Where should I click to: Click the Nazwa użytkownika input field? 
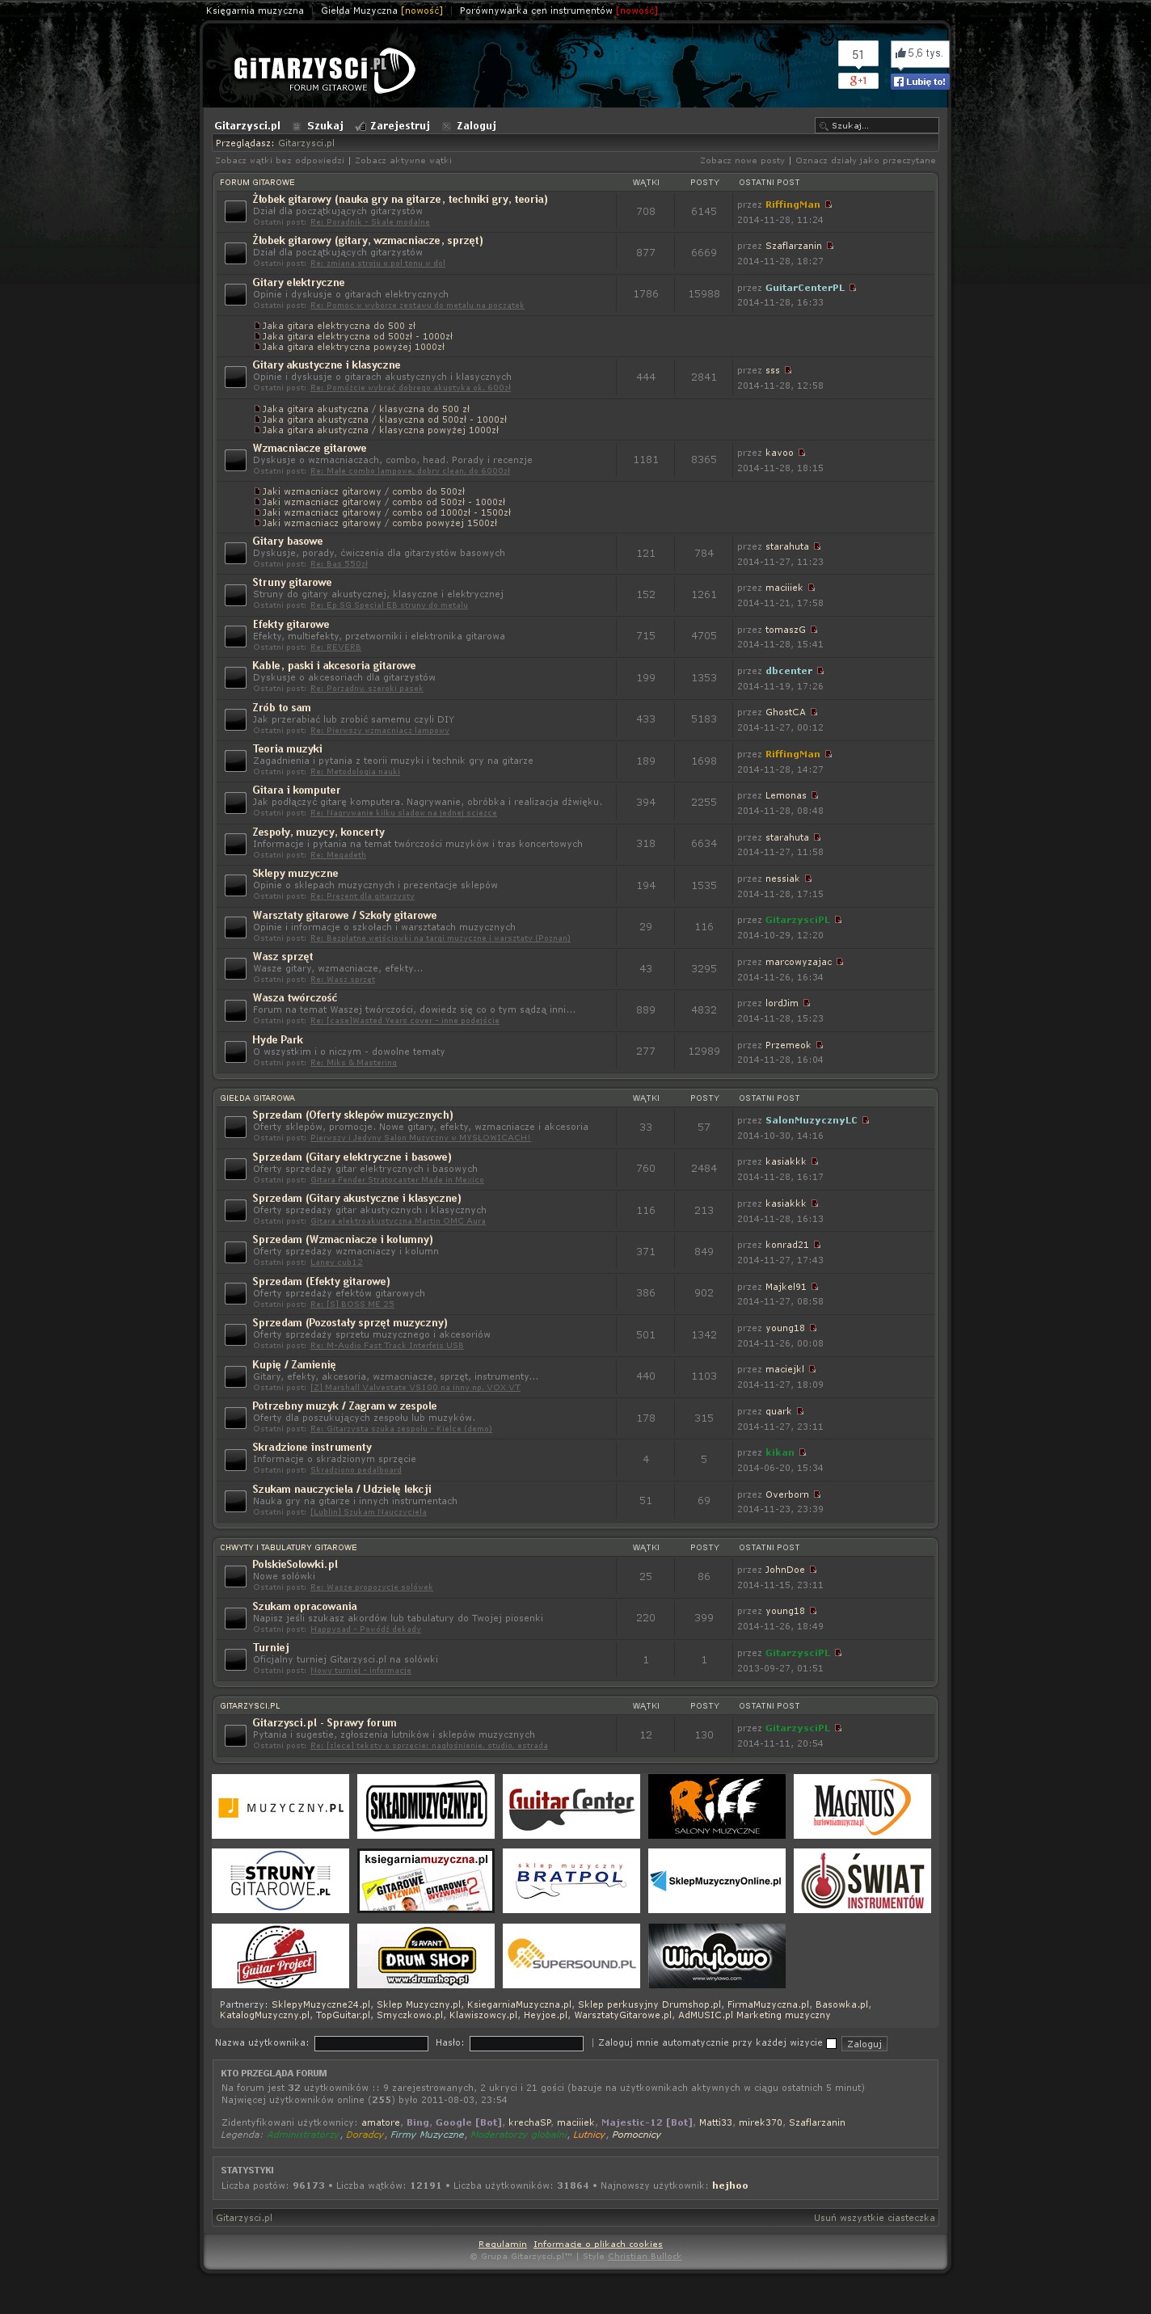click(x=371, y=2043)
